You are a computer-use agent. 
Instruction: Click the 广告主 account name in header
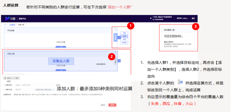pos(162,17)
